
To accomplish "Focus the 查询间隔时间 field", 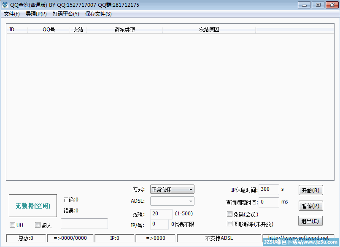I will coord(269,202).
